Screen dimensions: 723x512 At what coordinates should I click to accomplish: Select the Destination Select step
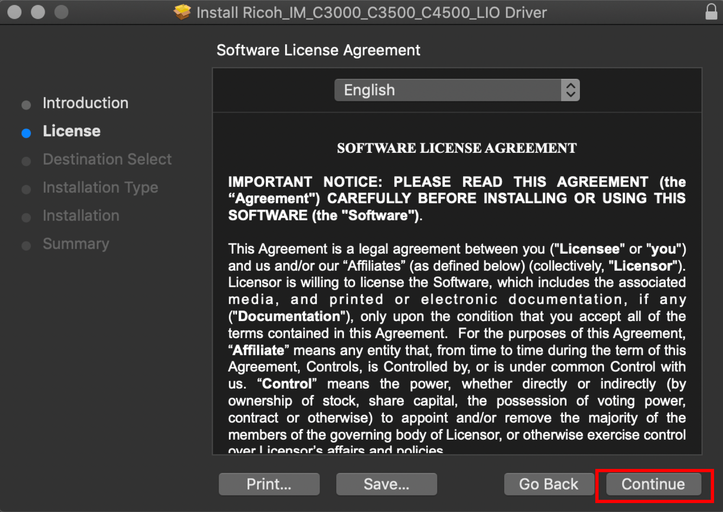point(107,159)
